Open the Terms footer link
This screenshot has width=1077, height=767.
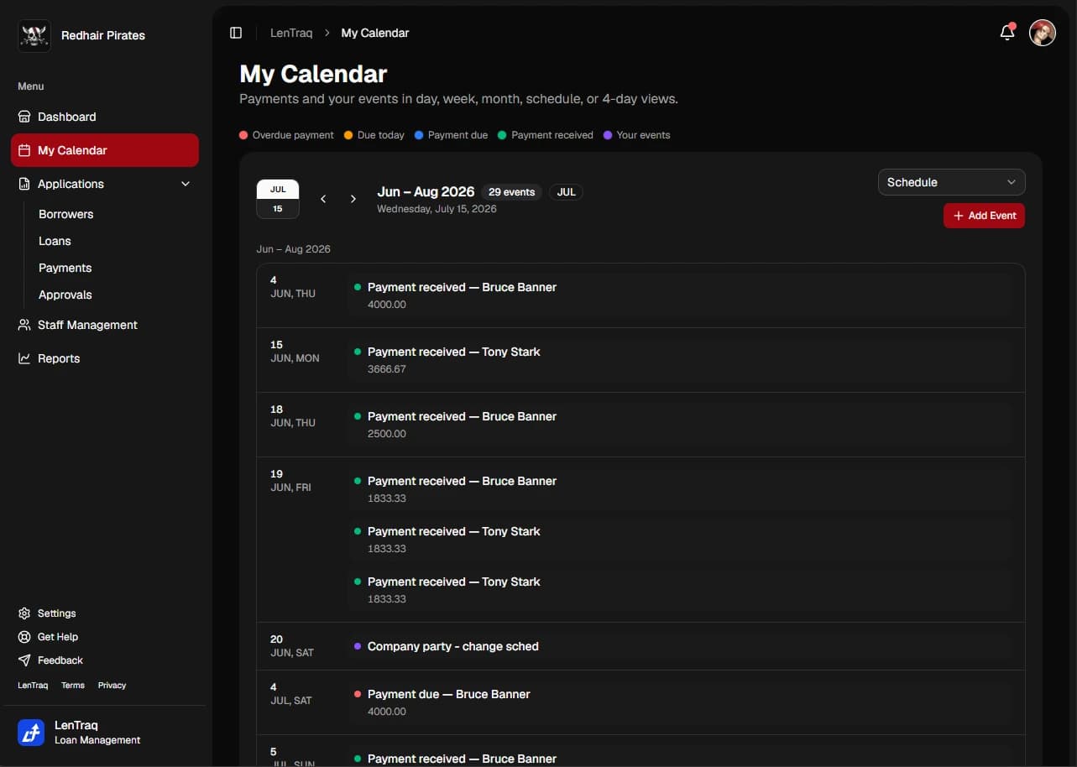(73, 686)
